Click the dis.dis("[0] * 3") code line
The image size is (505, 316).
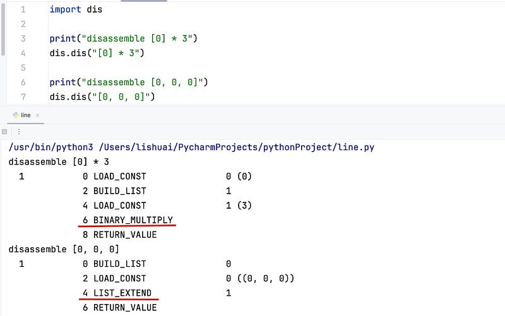pos(97,53)
